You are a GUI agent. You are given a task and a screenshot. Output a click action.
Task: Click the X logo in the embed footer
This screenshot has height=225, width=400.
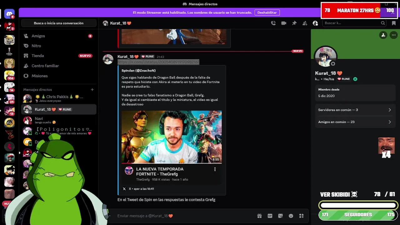point(124,189)
